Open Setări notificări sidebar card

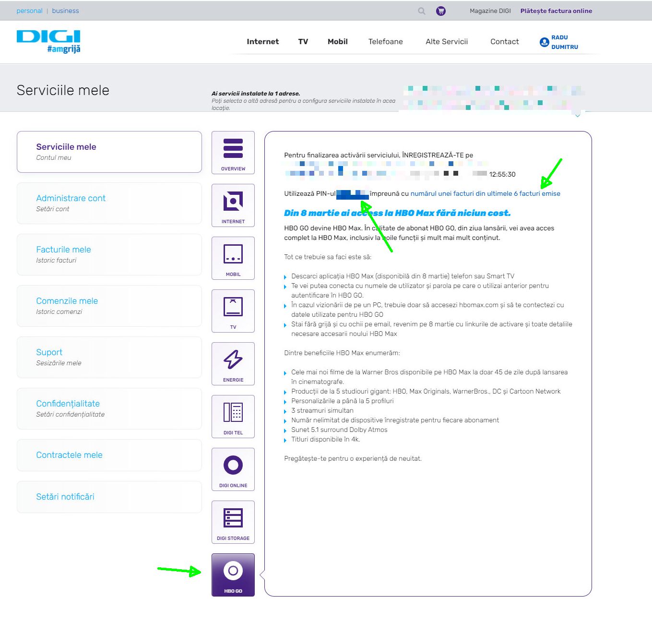109,497
